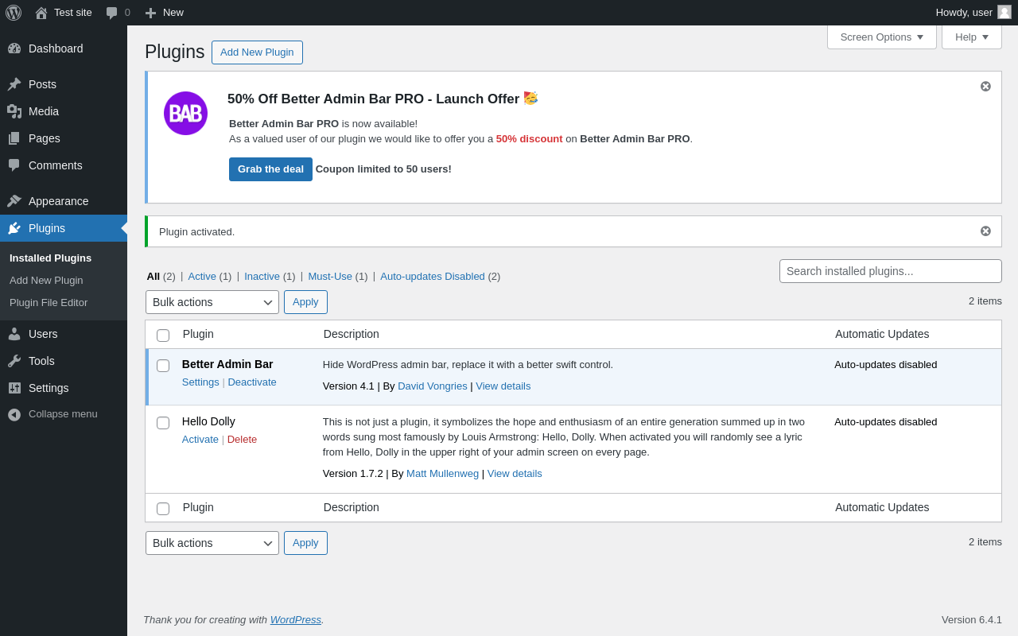Screen dimensions: 1018x636
Task: Dismiss the Plugin activated notice
Action: click(985, 231)
